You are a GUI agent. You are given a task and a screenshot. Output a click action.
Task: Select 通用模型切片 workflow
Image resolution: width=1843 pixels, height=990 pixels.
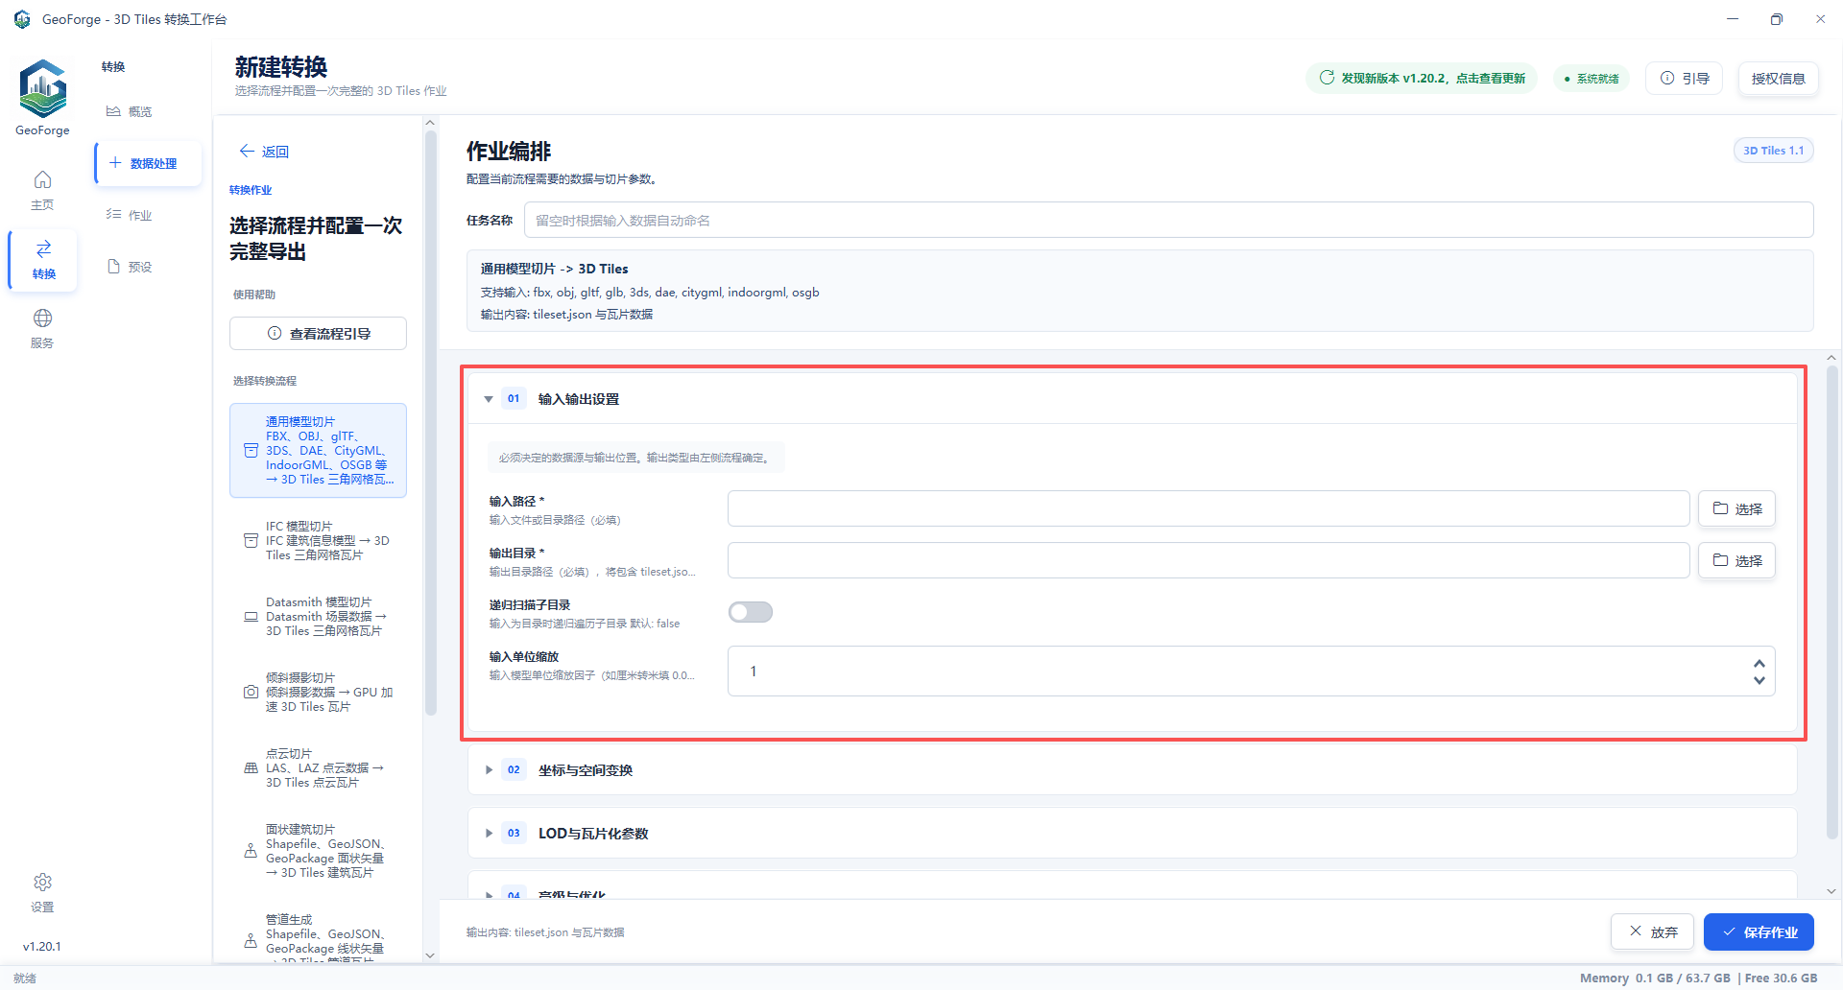coord(318,450)
